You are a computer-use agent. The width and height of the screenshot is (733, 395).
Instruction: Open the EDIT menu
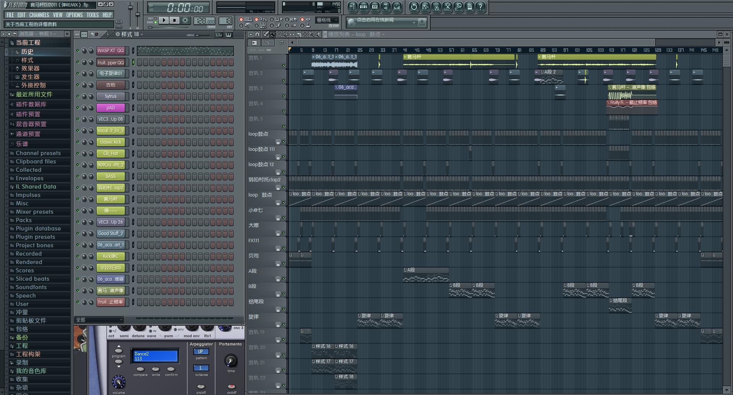click(21, 15)
